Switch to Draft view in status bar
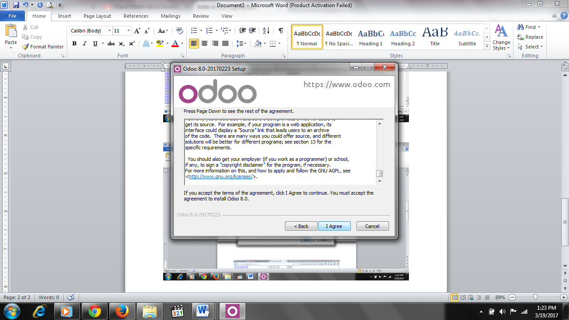569x320 pixels. (487, 297)
